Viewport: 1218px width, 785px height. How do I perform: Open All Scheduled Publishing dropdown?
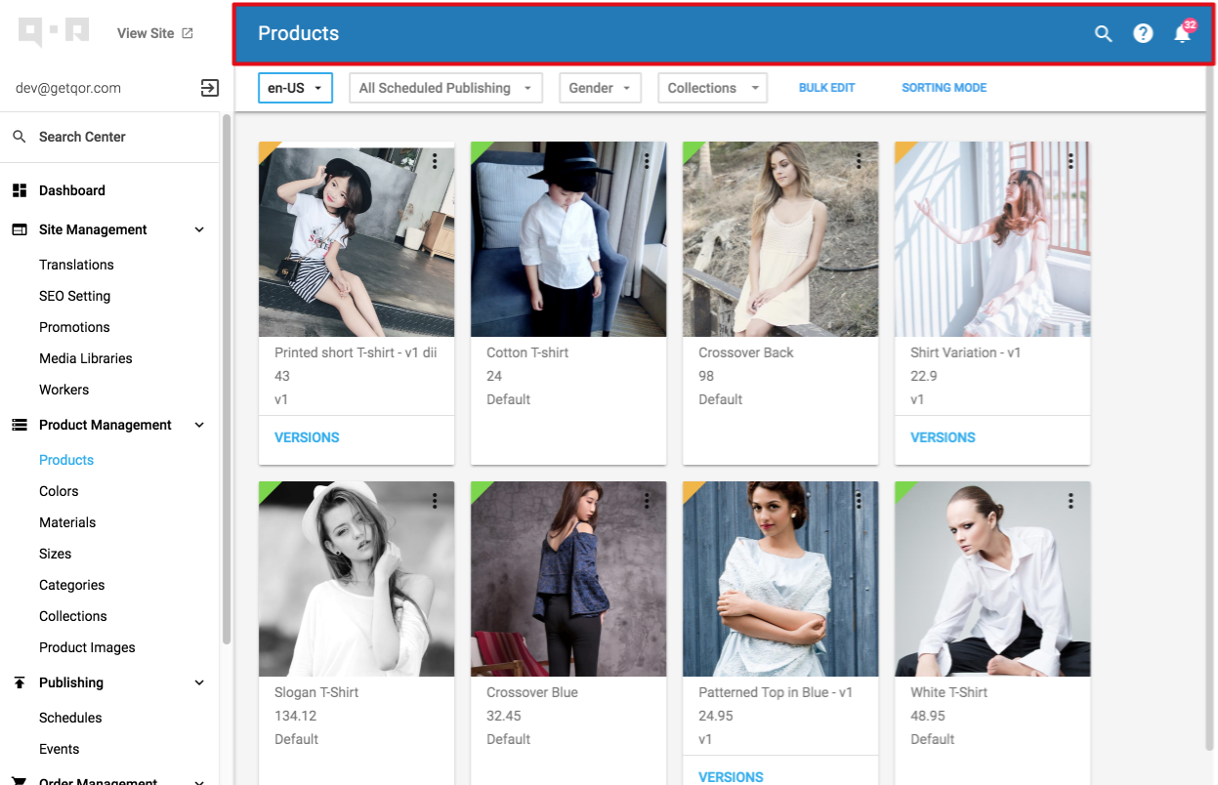pyautogui.click(x=445, y=88)
